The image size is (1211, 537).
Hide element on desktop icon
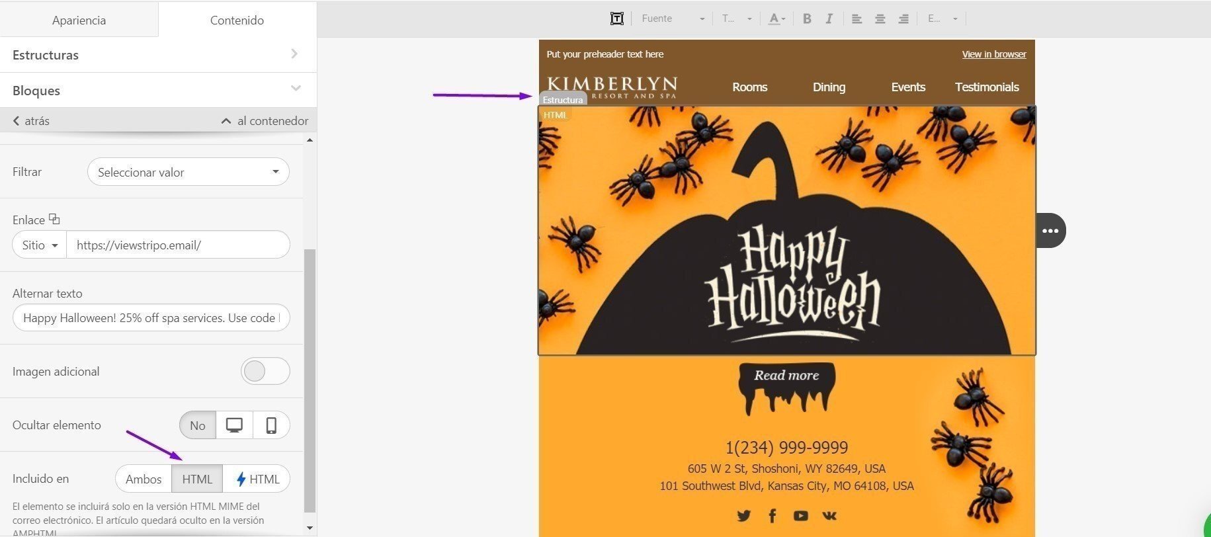click(x=234, y=425)
